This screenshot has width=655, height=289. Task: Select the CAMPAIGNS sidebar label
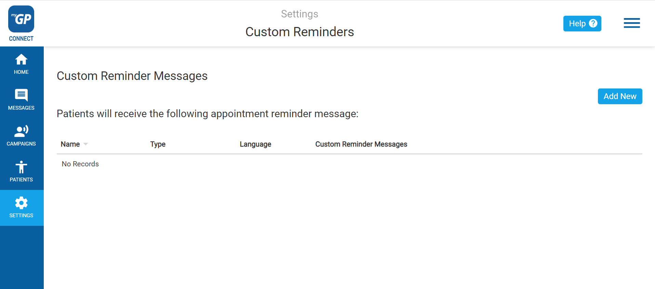tap(21, 144)
